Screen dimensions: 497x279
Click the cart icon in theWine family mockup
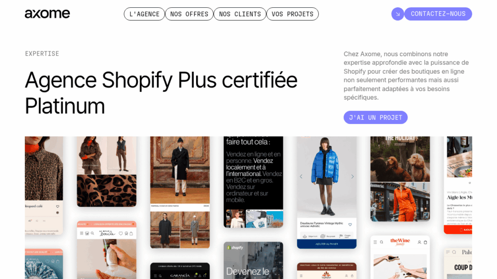pos(425,242)
